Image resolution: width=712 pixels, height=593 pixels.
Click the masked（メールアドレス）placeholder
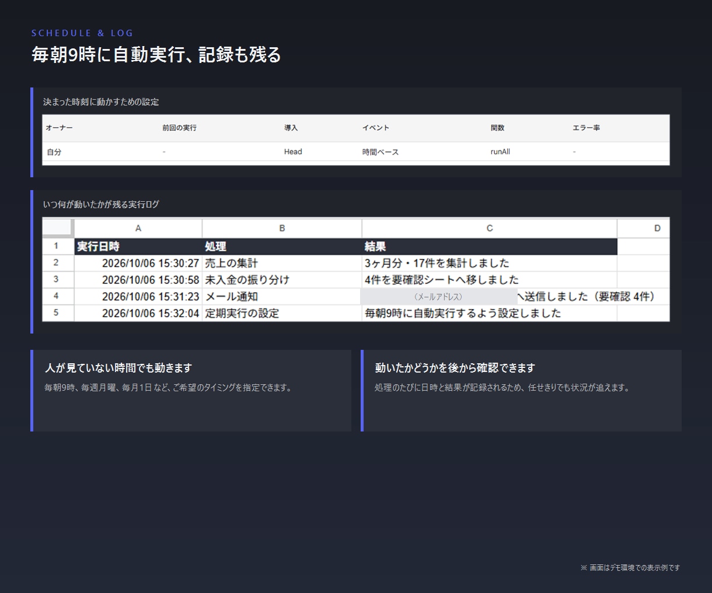438,296
